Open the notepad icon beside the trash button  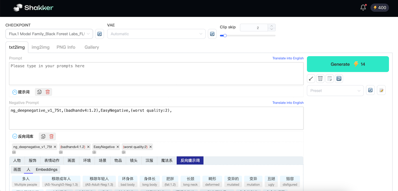(x=329, y=78)
